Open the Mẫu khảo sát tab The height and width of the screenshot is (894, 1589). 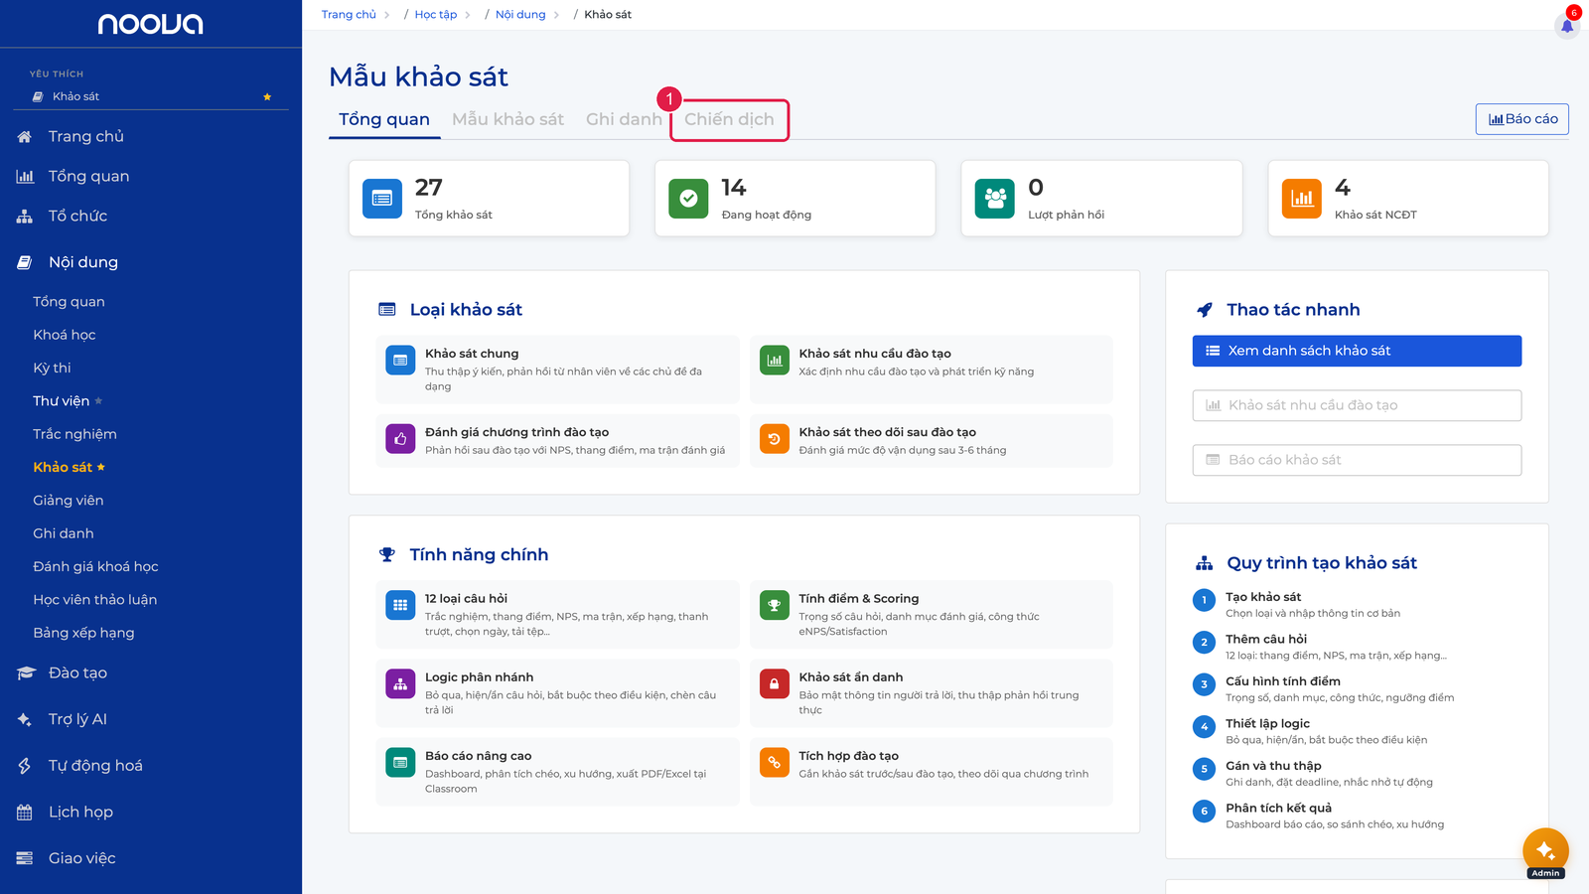(x=507, y=119)
